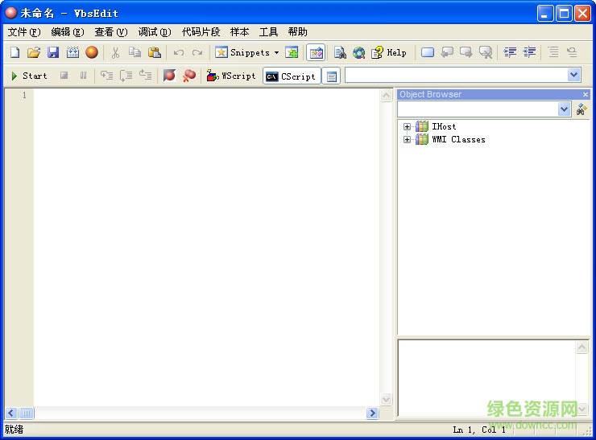Toggle the console output window button

click(332, 76)
